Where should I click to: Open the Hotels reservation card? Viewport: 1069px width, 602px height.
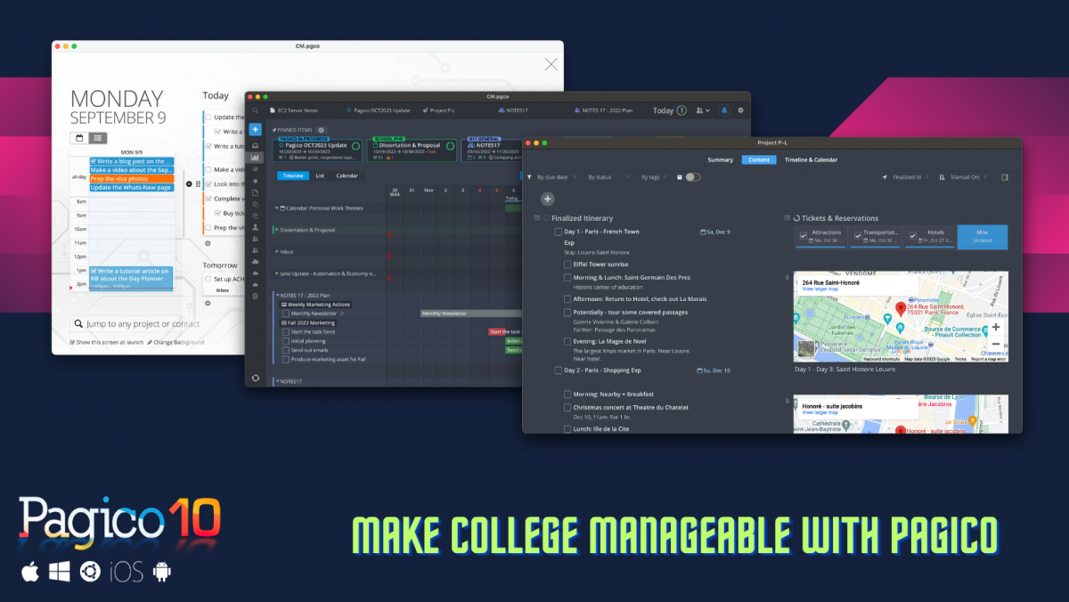point(930,236)
